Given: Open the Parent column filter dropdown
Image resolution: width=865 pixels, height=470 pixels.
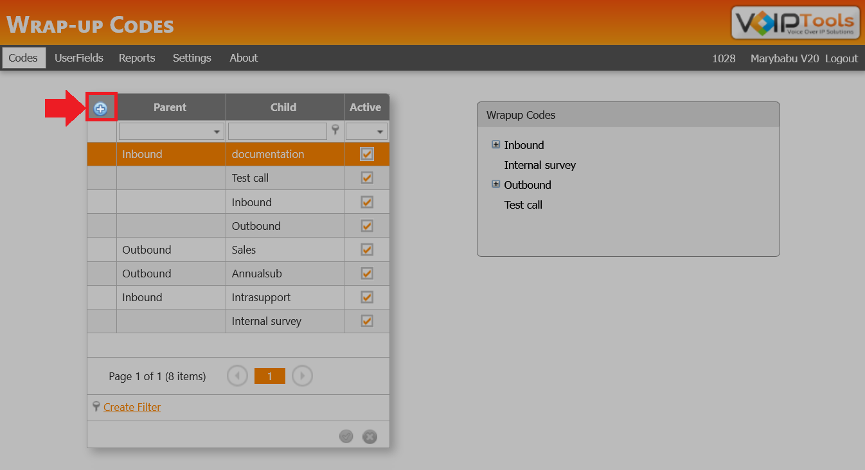Looking at the screenshot, I should pos(217,130).
